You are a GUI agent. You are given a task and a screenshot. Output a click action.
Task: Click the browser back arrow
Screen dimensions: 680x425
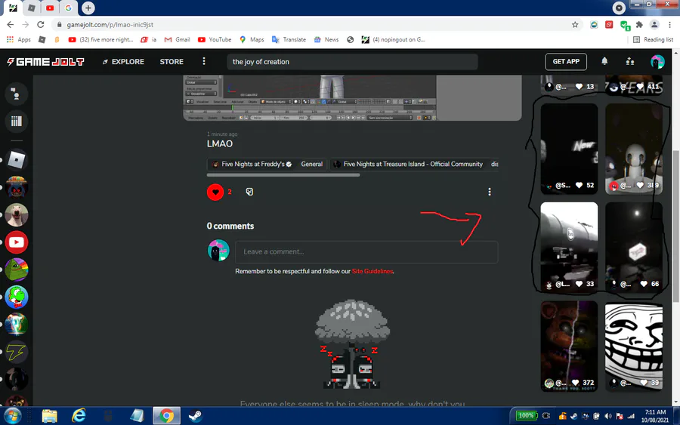click(x=11, y=25)
